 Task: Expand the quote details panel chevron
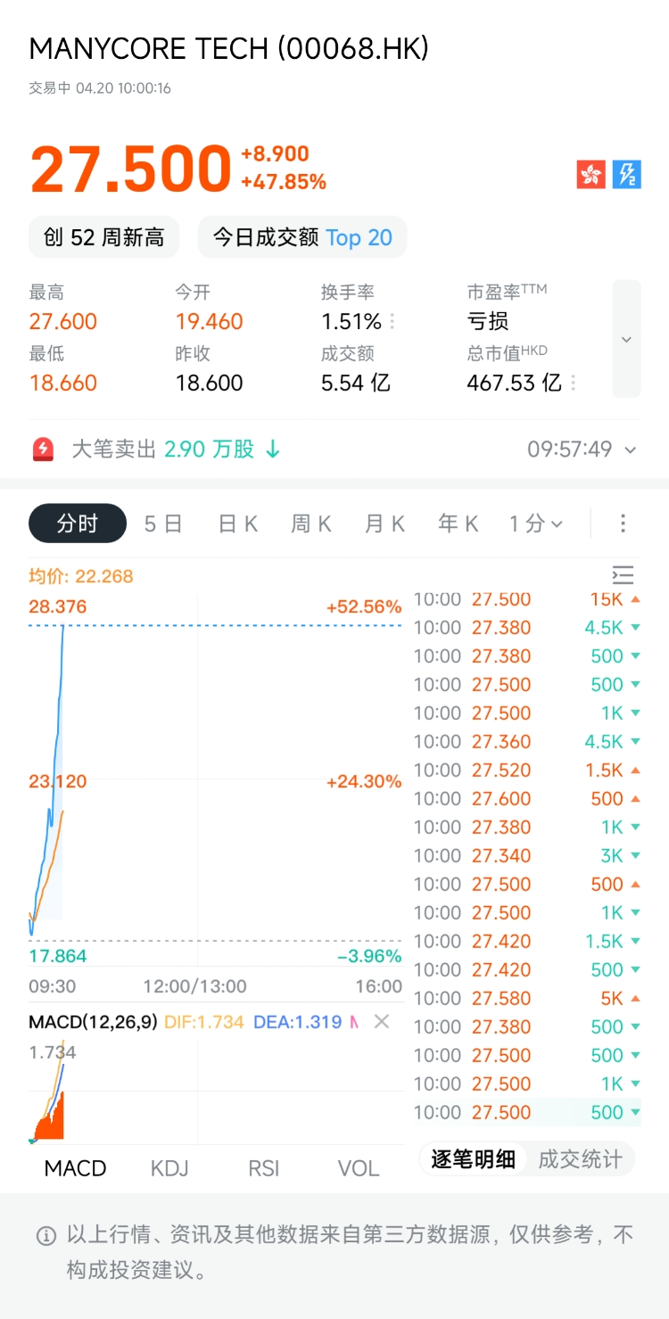click(x=626, y=339)
